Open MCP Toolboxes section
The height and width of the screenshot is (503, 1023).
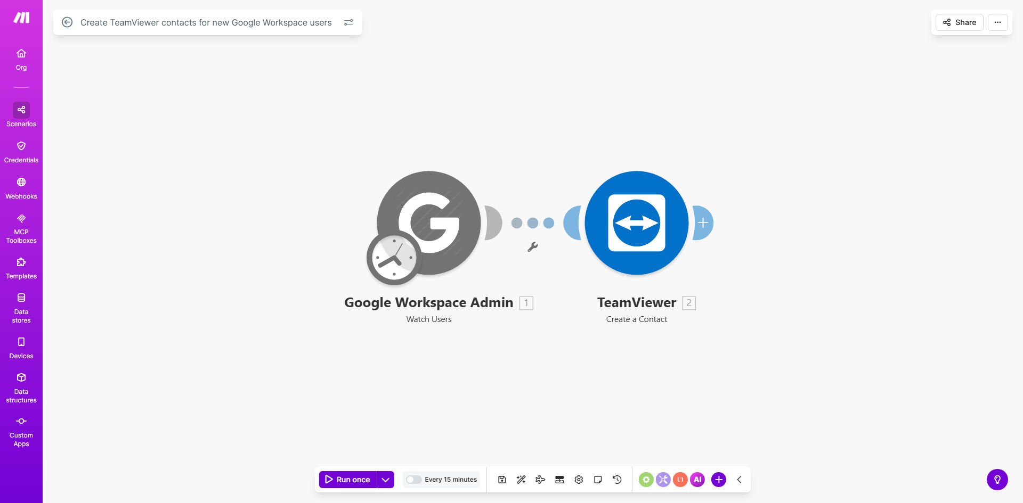[x=21, y=229]
